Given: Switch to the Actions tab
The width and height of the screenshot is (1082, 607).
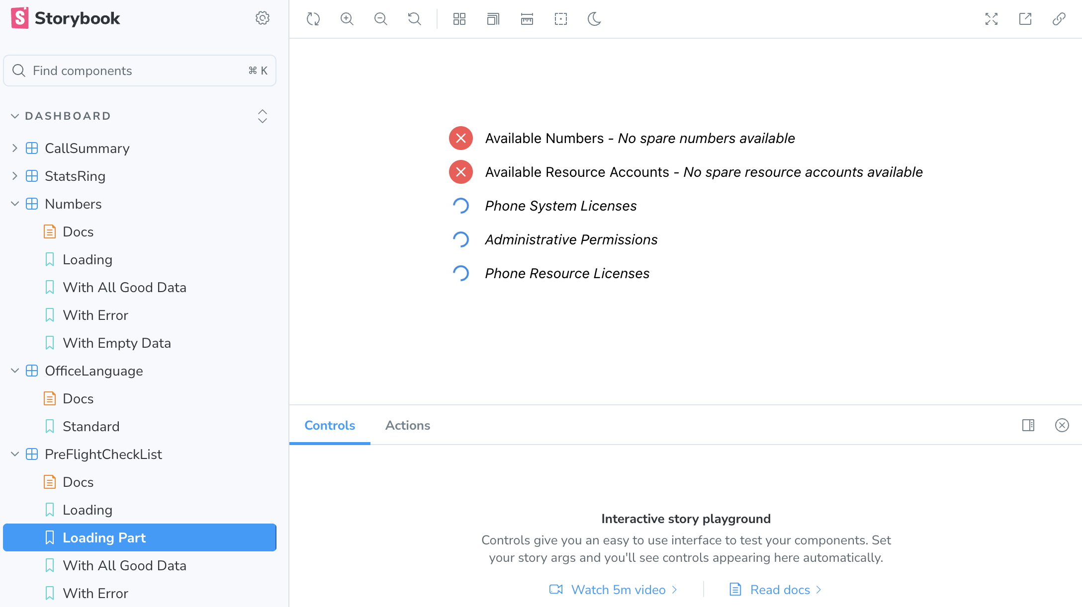Looking at the screenshot, I should coord(407,425).
